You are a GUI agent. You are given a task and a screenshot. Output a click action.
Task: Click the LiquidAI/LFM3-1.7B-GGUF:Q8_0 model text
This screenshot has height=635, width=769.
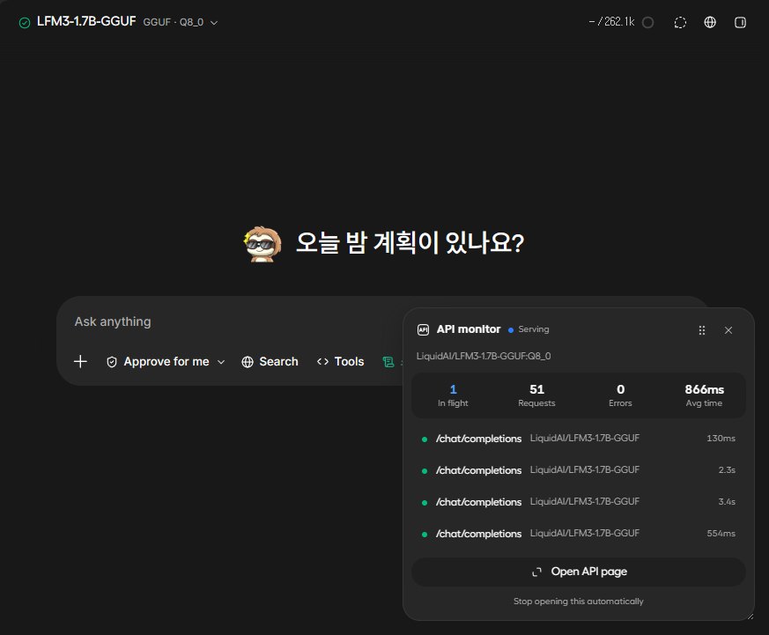click(x=484, y=356)
